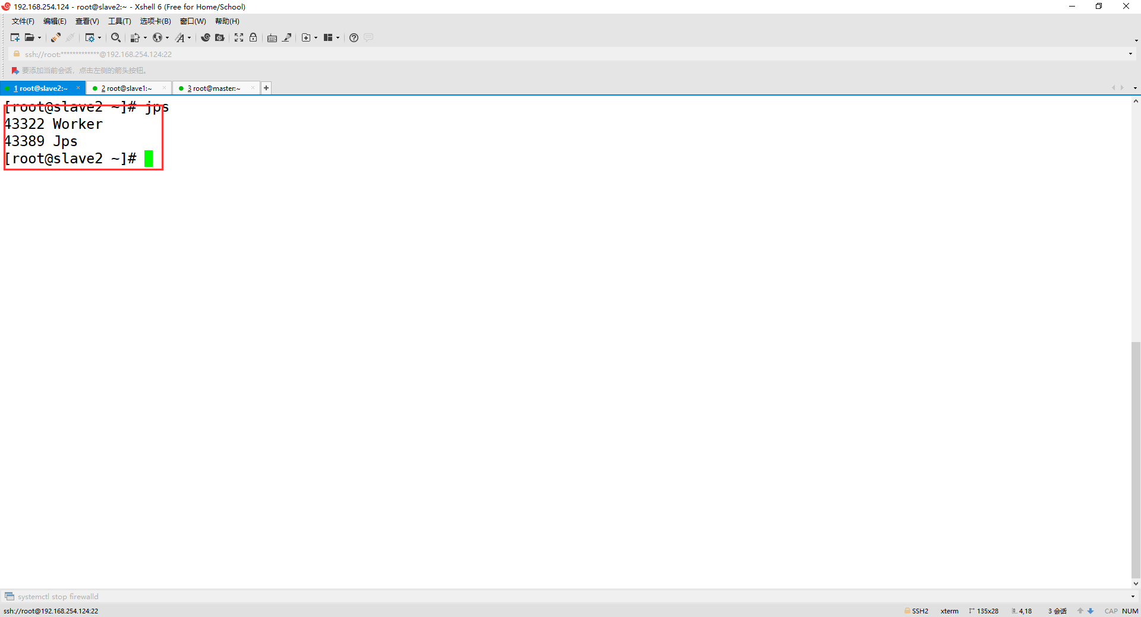Viewport: 1141px width, 617px height.
Task: Click the ssh address bar field
Action: tap(570, 54)
